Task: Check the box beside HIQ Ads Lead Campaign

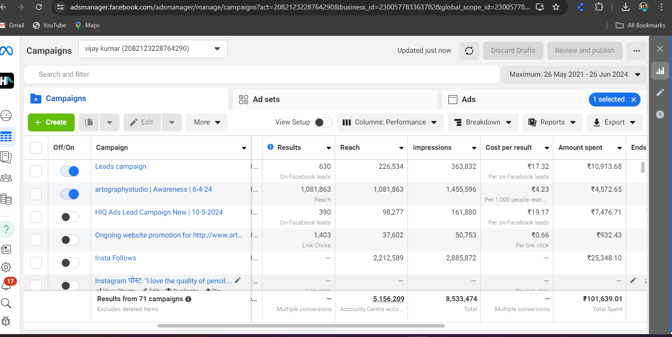Action: pyautogui.click(x=36, y=217)
